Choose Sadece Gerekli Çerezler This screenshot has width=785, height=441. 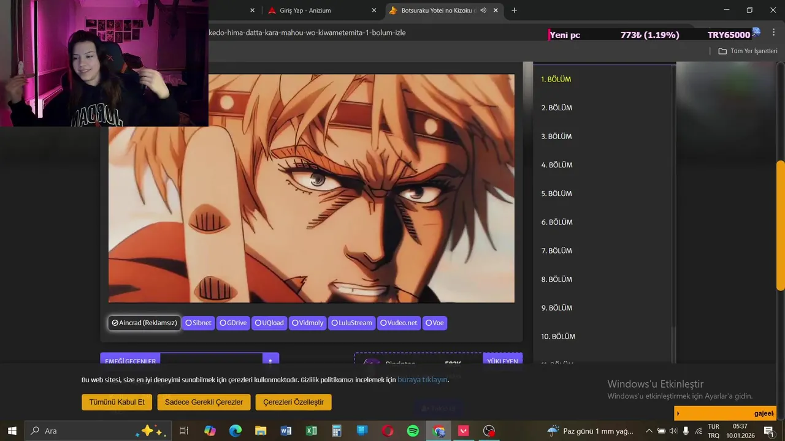click(x=204, y=402)
